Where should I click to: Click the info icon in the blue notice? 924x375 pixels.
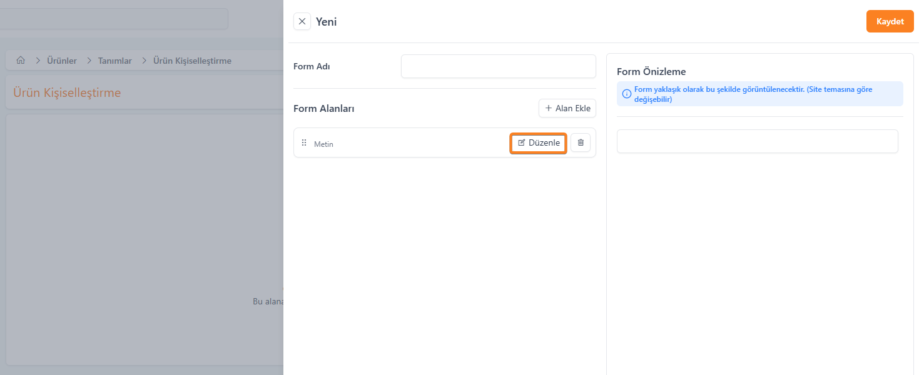point(626,94)
